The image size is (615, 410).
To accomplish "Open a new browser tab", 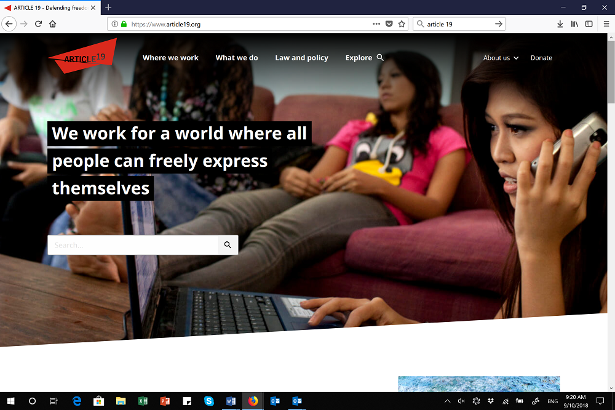I will point(108,7).
